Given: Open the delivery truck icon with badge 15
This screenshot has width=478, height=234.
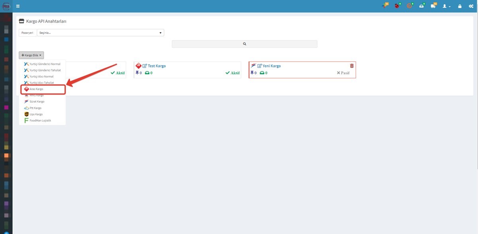Looking at the screenshot, I should (433, 6).
